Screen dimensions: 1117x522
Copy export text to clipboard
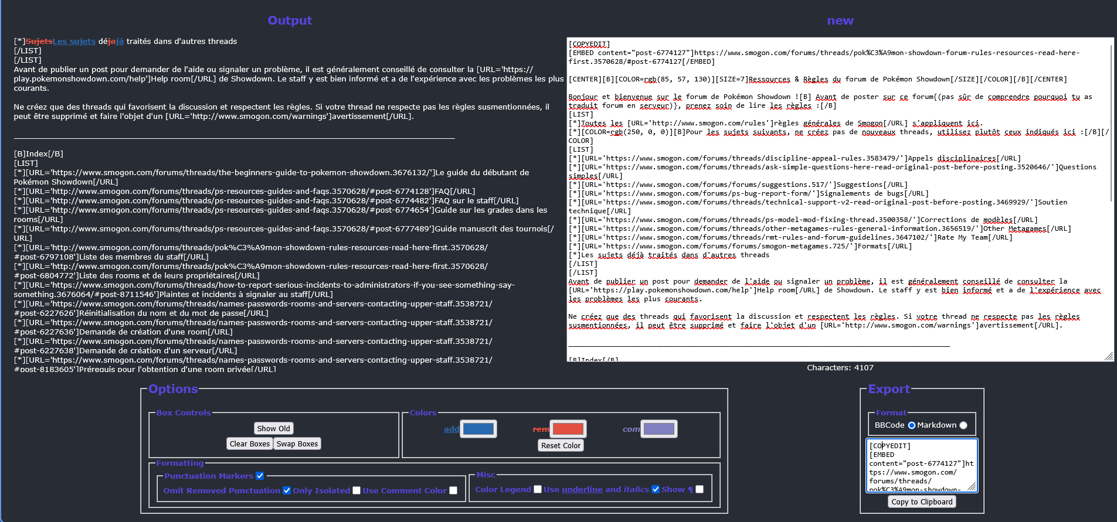(922, 501)
